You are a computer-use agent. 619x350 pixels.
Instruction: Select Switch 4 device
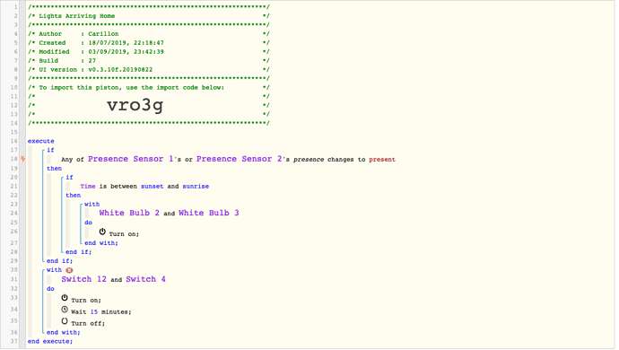[x=145, y=279]
